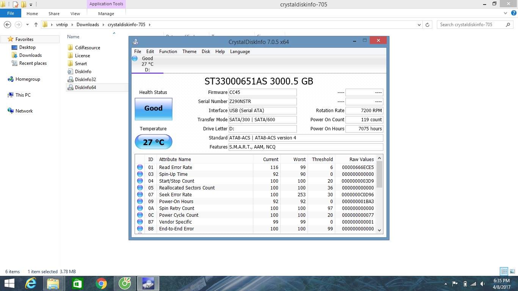This screenshot has height=291, width=518.
Task: Click the Vendor Specific status orb
Action: click(x=140, y=222)
